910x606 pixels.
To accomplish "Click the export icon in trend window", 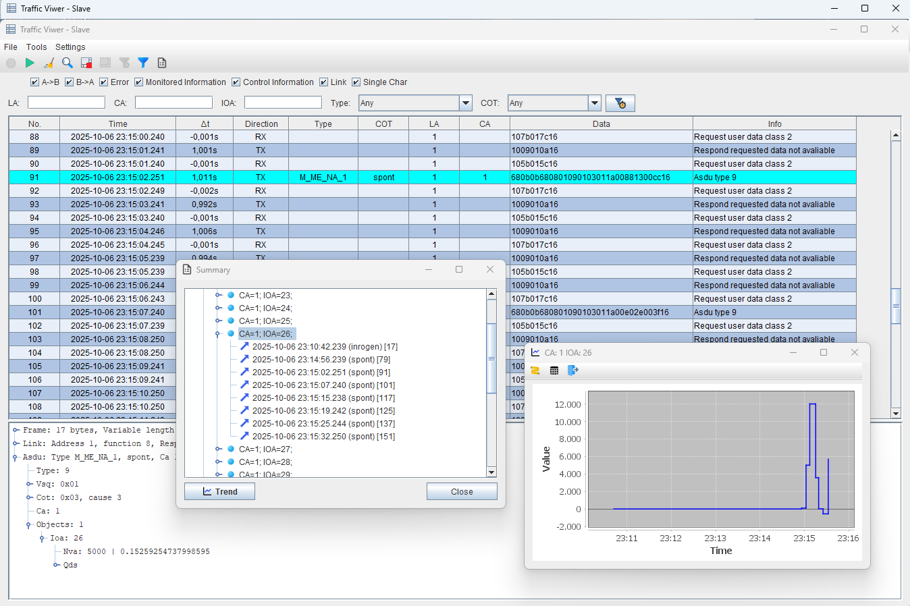I will pos(573,370).
